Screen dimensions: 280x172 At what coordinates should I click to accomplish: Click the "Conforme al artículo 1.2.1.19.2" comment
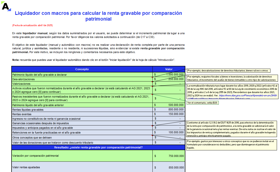[232, 129]
